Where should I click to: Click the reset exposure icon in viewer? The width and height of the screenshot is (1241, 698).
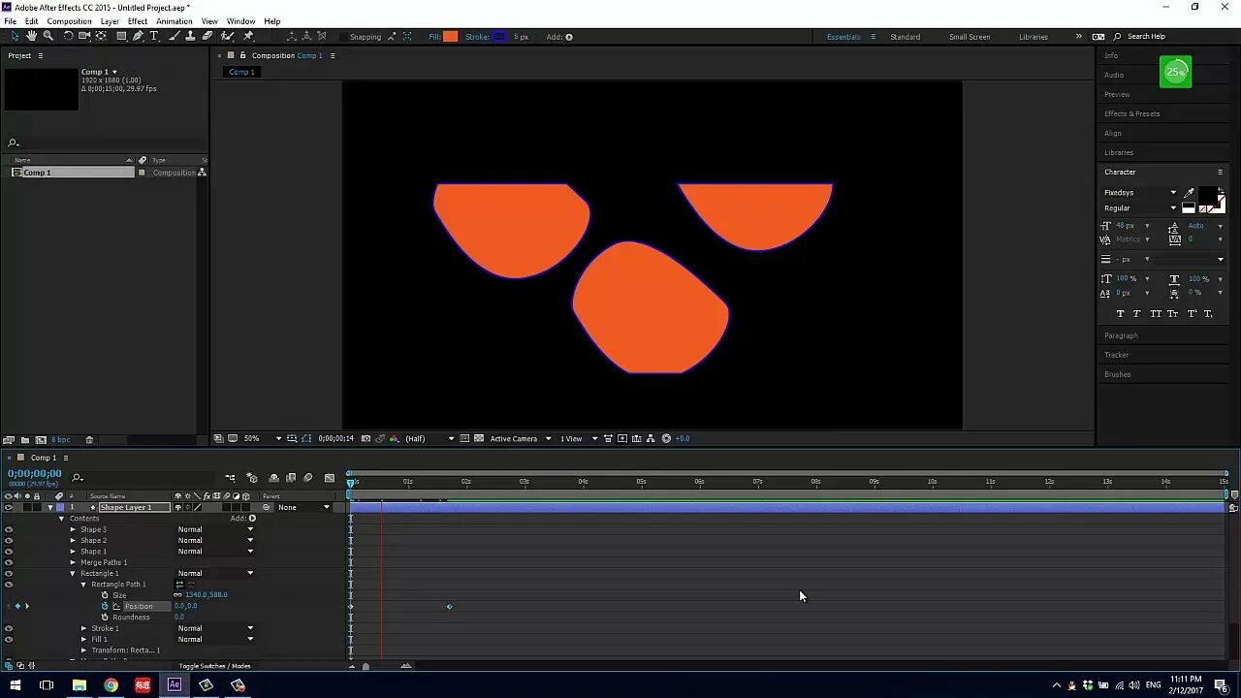coord(666,438)
